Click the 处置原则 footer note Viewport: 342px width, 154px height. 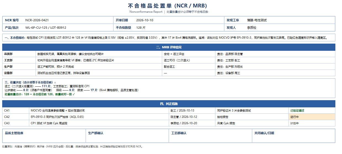click(73, 147)
